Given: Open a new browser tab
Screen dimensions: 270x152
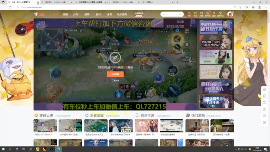Looking at the screenshot, I should (x=177, y=2).
